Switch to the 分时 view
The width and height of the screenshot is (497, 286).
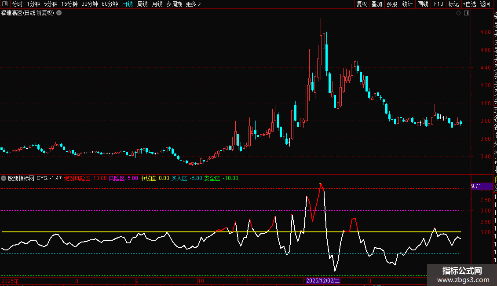(x=18, y=4)
